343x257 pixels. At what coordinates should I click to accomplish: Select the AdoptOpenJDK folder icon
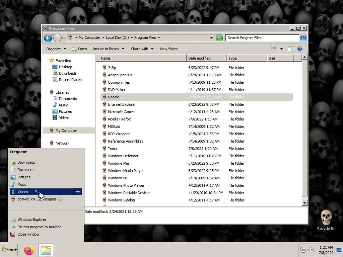(105, 75)
